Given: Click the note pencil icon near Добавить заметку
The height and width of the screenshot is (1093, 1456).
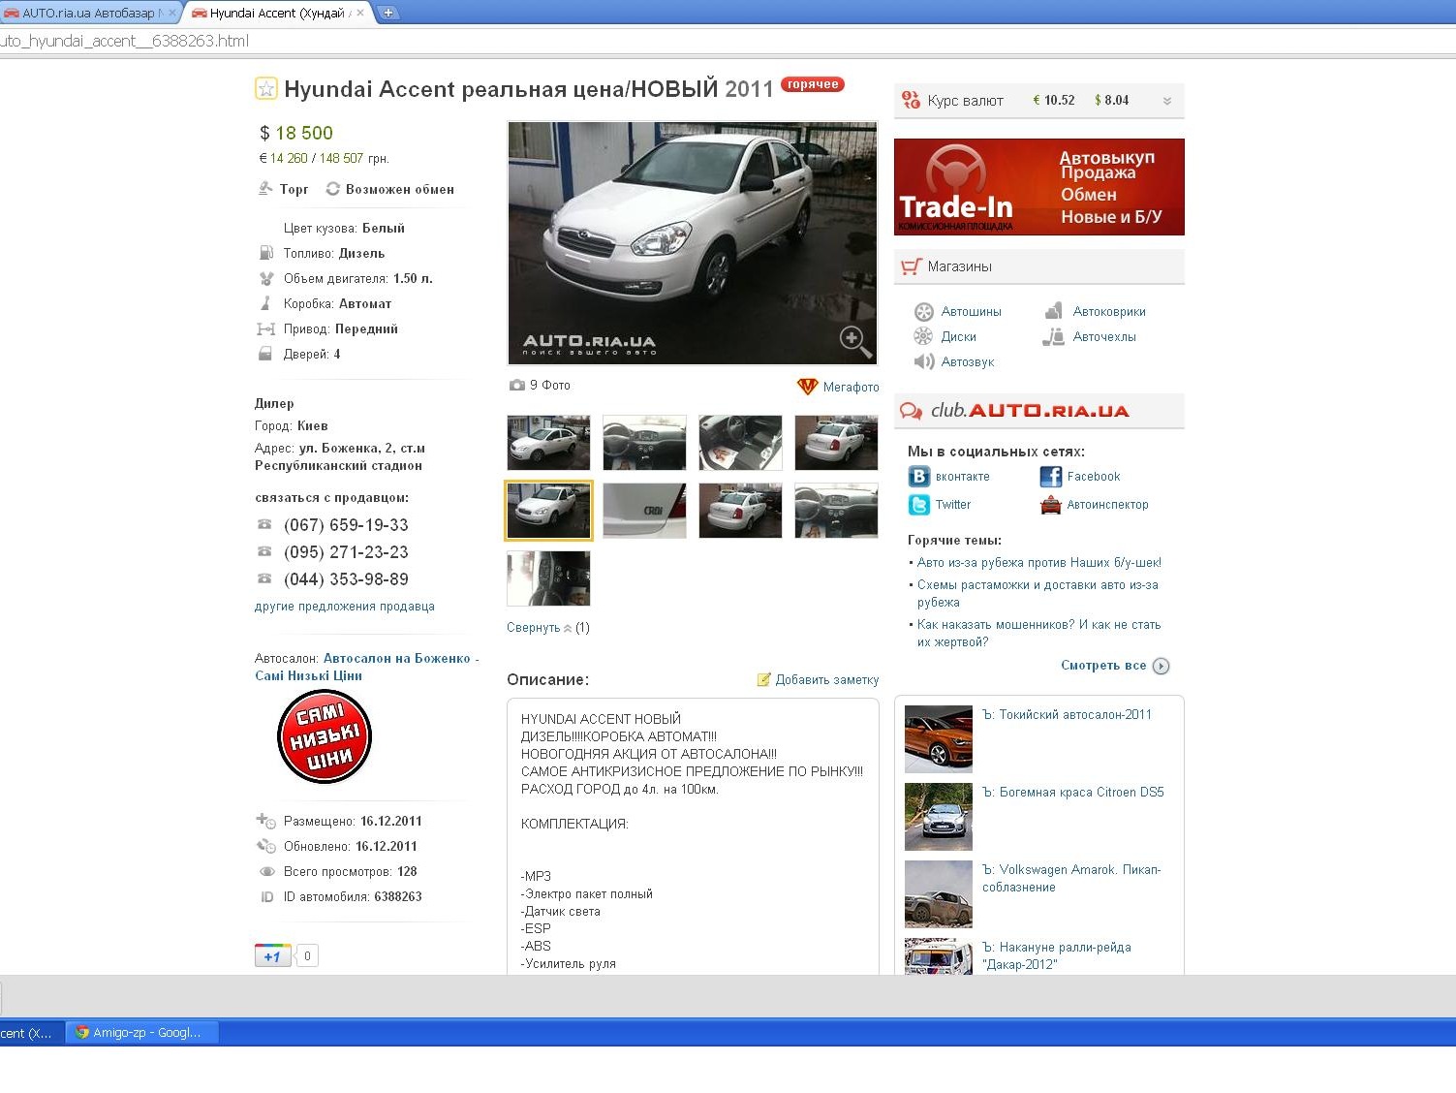Looking at the screenshot, I should coord(763,679).
